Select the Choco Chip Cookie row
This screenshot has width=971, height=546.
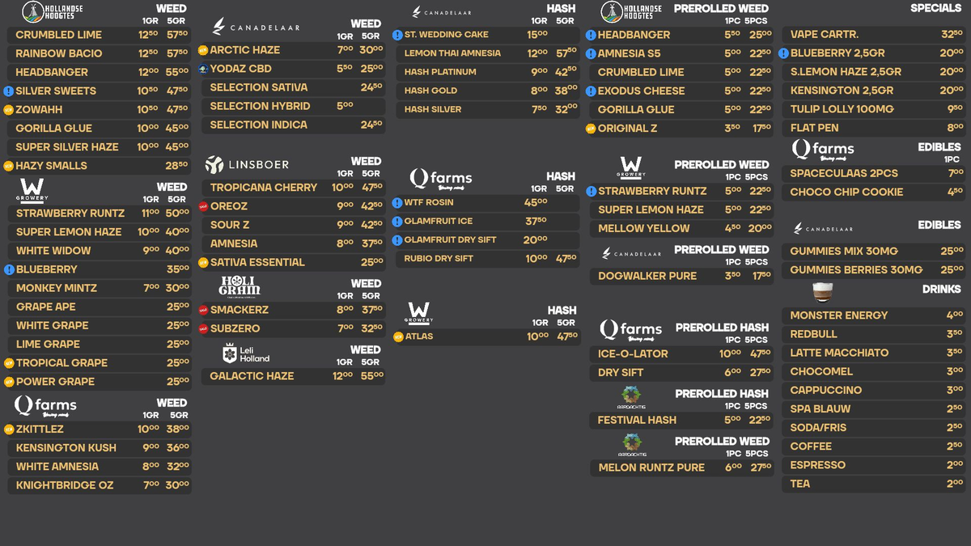pos(875,193)
